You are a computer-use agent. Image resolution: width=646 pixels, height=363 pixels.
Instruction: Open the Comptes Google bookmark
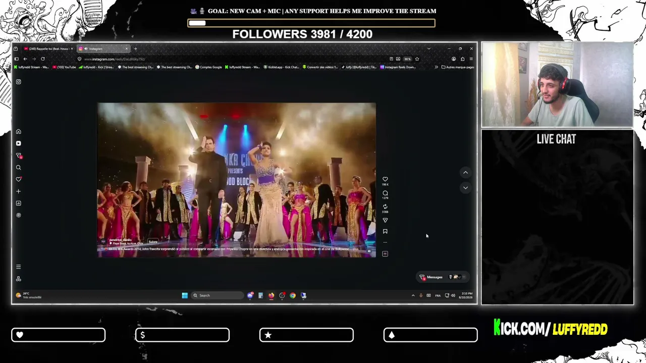(x=208, y=67)
